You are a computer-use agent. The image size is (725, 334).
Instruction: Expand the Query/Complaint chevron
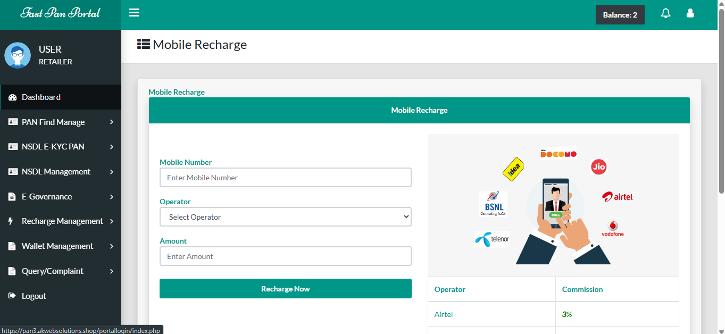(112, 271)
